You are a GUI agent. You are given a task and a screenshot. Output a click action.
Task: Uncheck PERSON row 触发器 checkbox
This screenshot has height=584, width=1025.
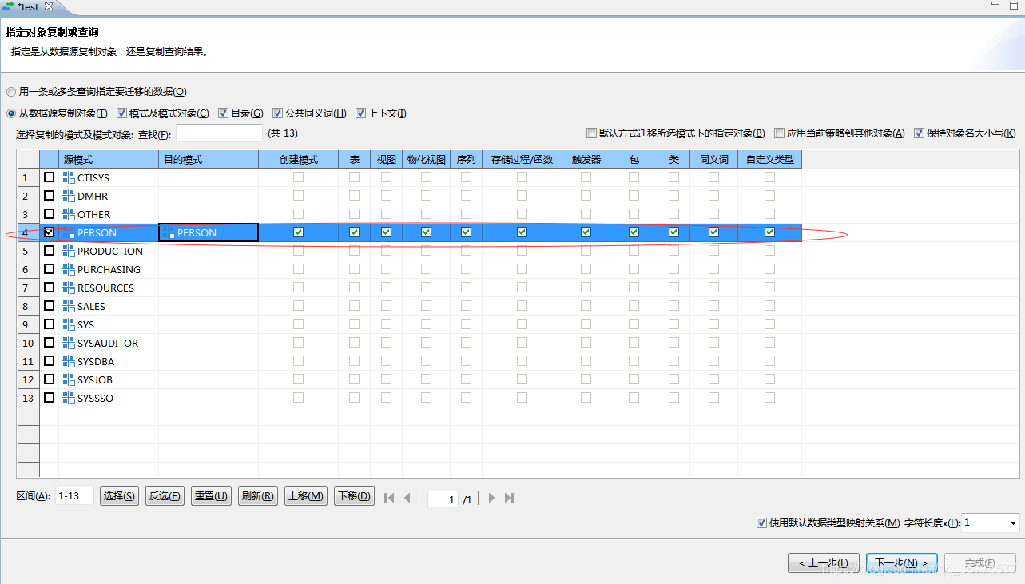click(x=586, y=232)
